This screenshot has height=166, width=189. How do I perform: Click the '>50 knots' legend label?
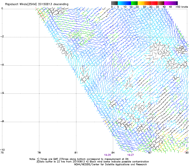[182, 7]
